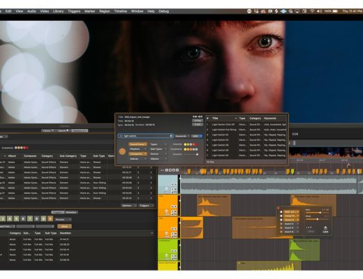The image size is (363, 279).
Task: Open the Library menu
Action: point(58,11)
